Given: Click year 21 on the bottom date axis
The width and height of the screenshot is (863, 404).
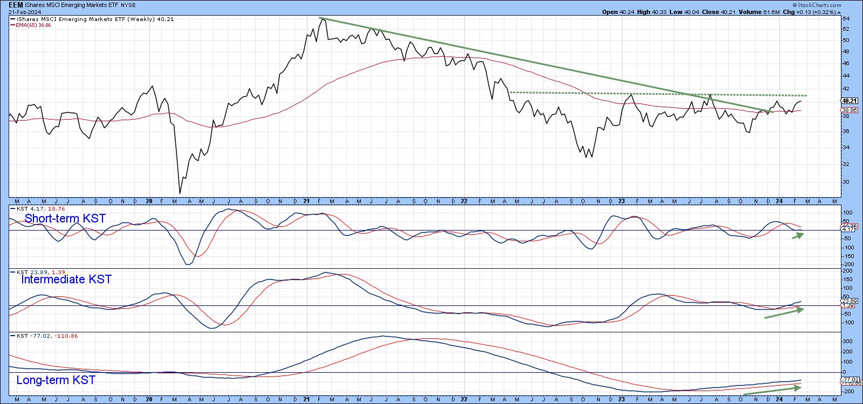Looking at the screenshot, I should click(x=306, y=400).
